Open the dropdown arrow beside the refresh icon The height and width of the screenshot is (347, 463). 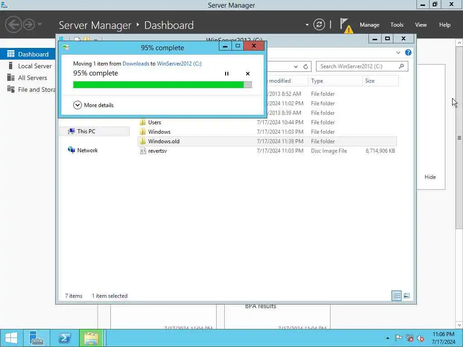pos(307,25)
